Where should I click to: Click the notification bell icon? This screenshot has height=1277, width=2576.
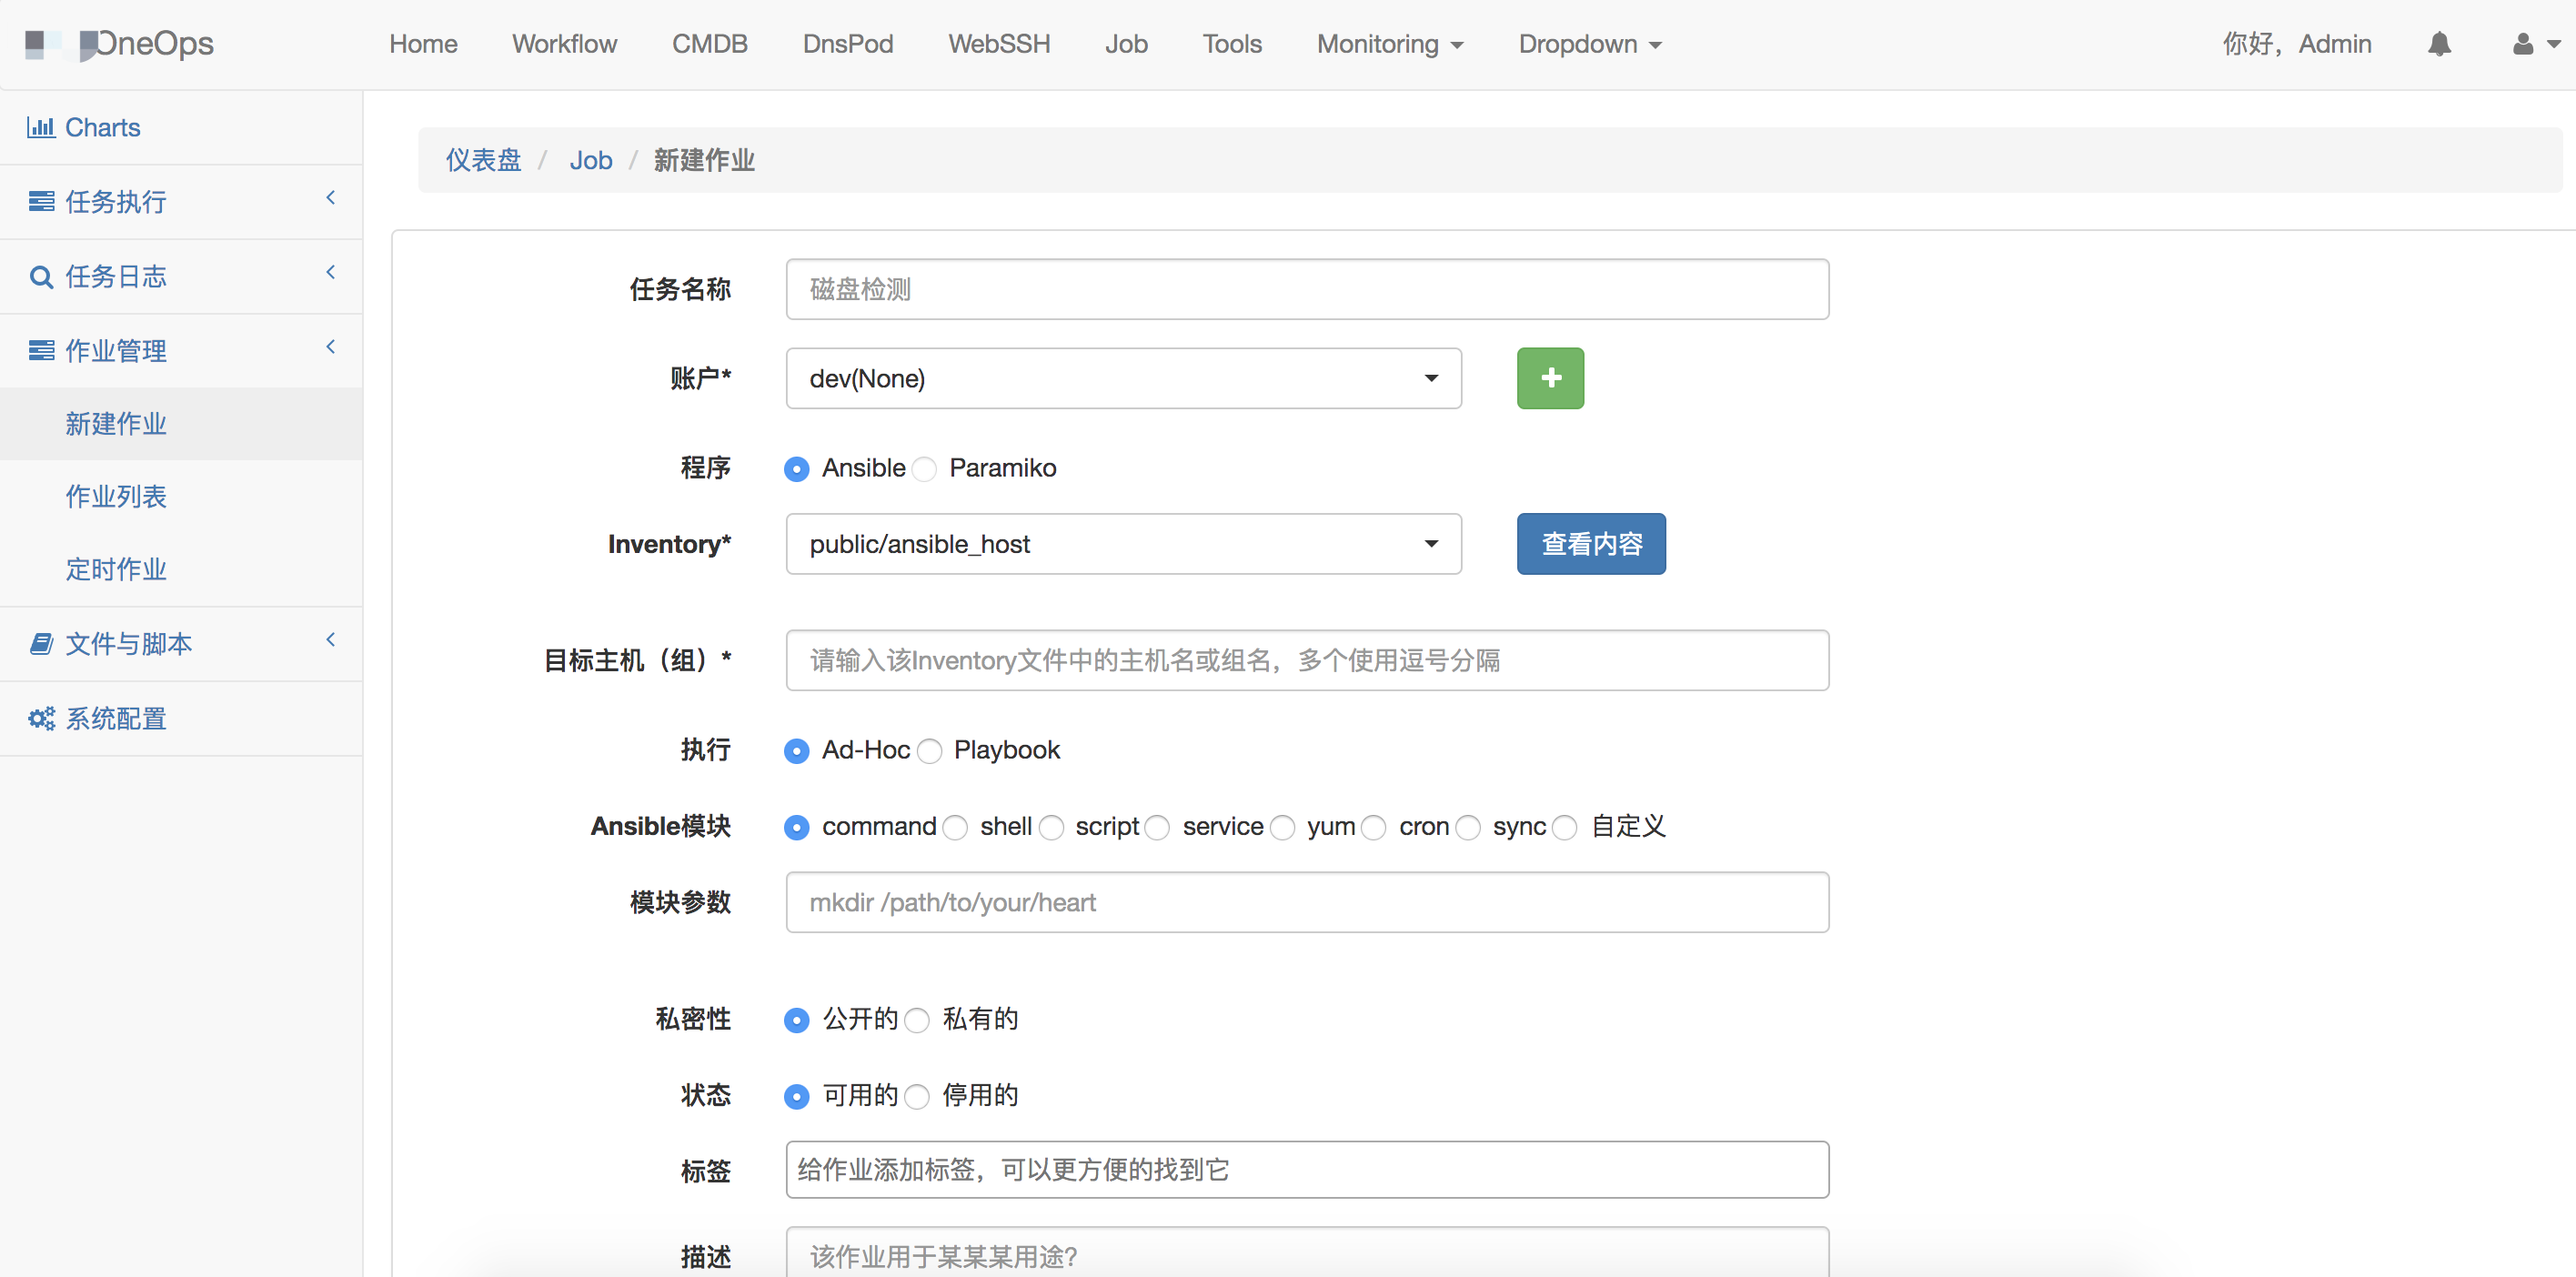click(x=2439, y=44)
